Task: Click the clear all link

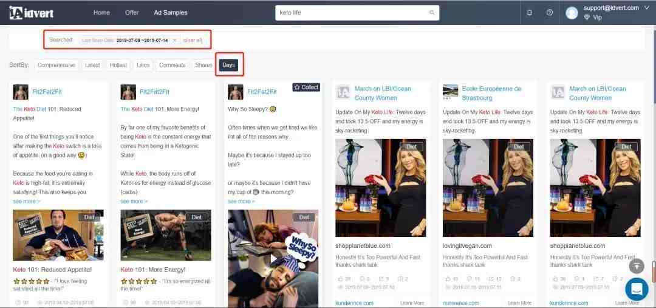Action: (193, 40)
